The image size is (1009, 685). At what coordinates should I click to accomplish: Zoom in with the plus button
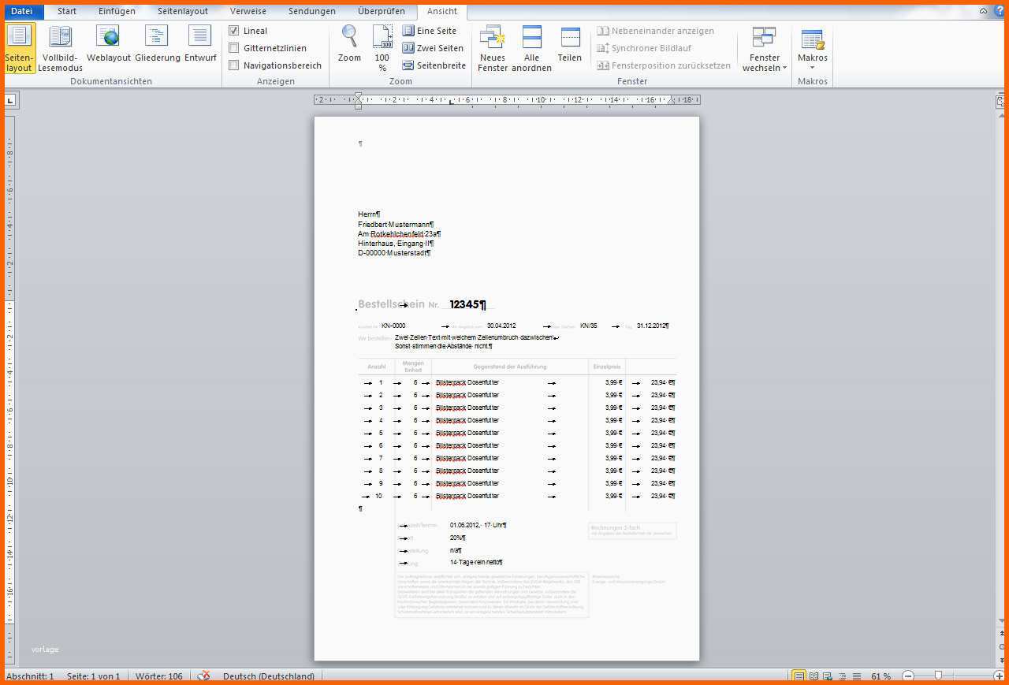pyautogui.click(x=1000, y=676)
